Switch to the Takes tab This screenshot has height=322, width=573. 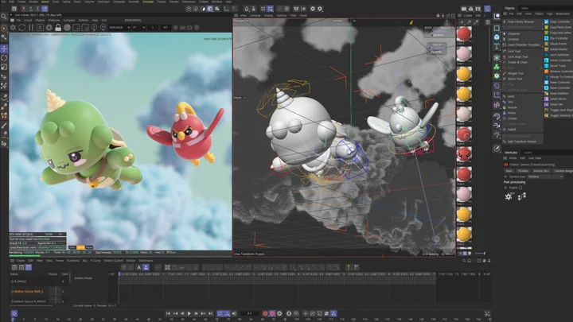pos(525,8)
